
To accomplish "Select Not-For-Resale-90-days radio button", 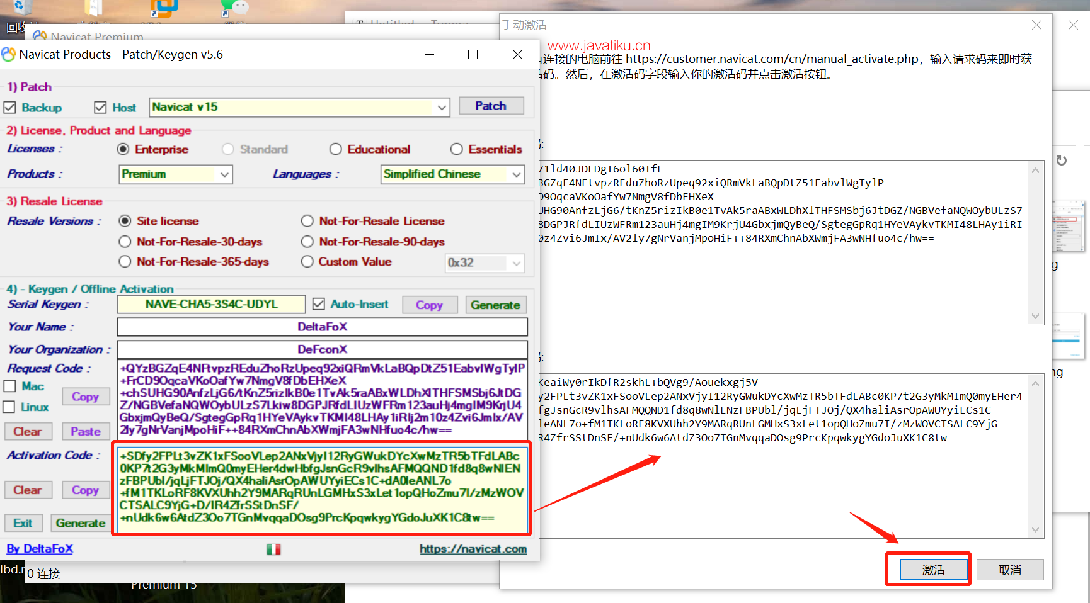I will coord(307,242).
